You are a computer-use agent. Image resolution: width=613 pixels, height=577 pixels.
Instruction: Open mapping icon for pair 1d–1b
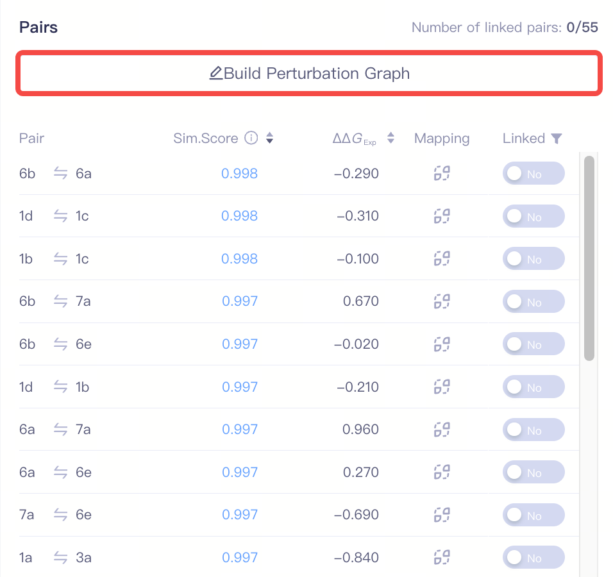click(442, 387)
